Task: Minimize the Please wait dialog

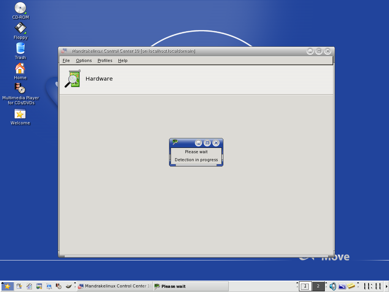Action: (198, 143)
